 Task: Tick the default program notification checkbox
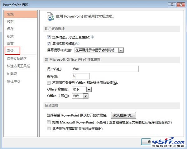coord(49,122)
